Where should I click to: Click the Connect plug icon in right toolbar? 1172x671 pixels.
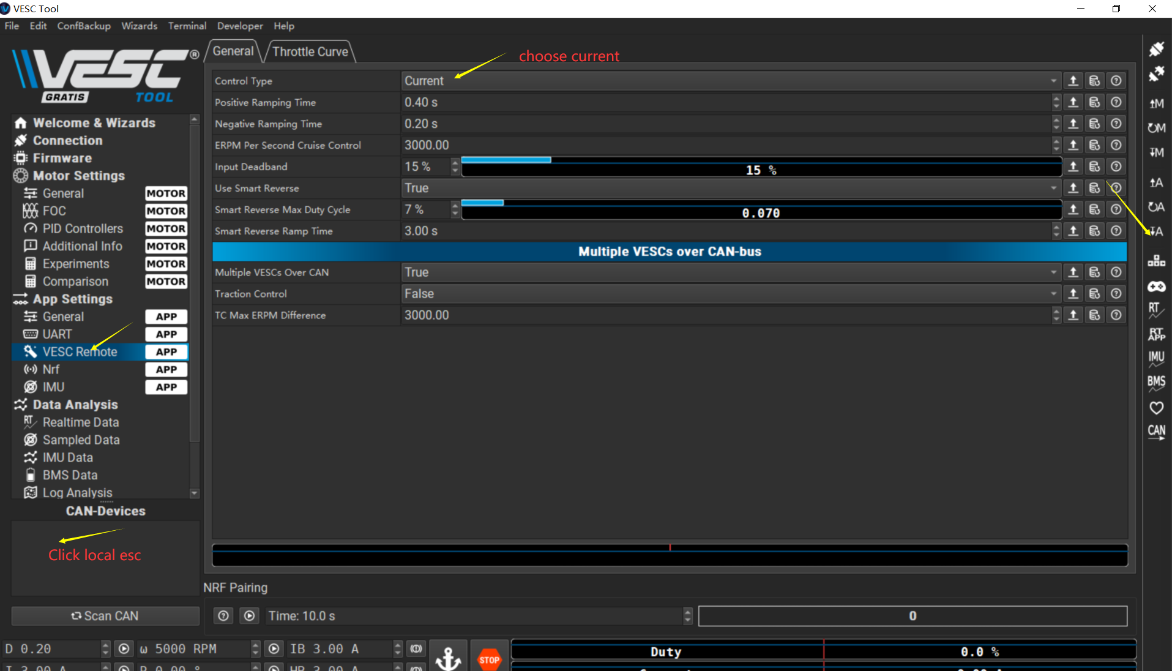(1156, 49)
